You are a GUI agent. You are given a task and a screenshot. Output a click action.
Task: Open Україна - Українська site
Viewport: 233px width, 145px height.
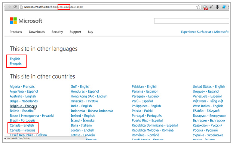pyautogui.click(x=208, y=135)
